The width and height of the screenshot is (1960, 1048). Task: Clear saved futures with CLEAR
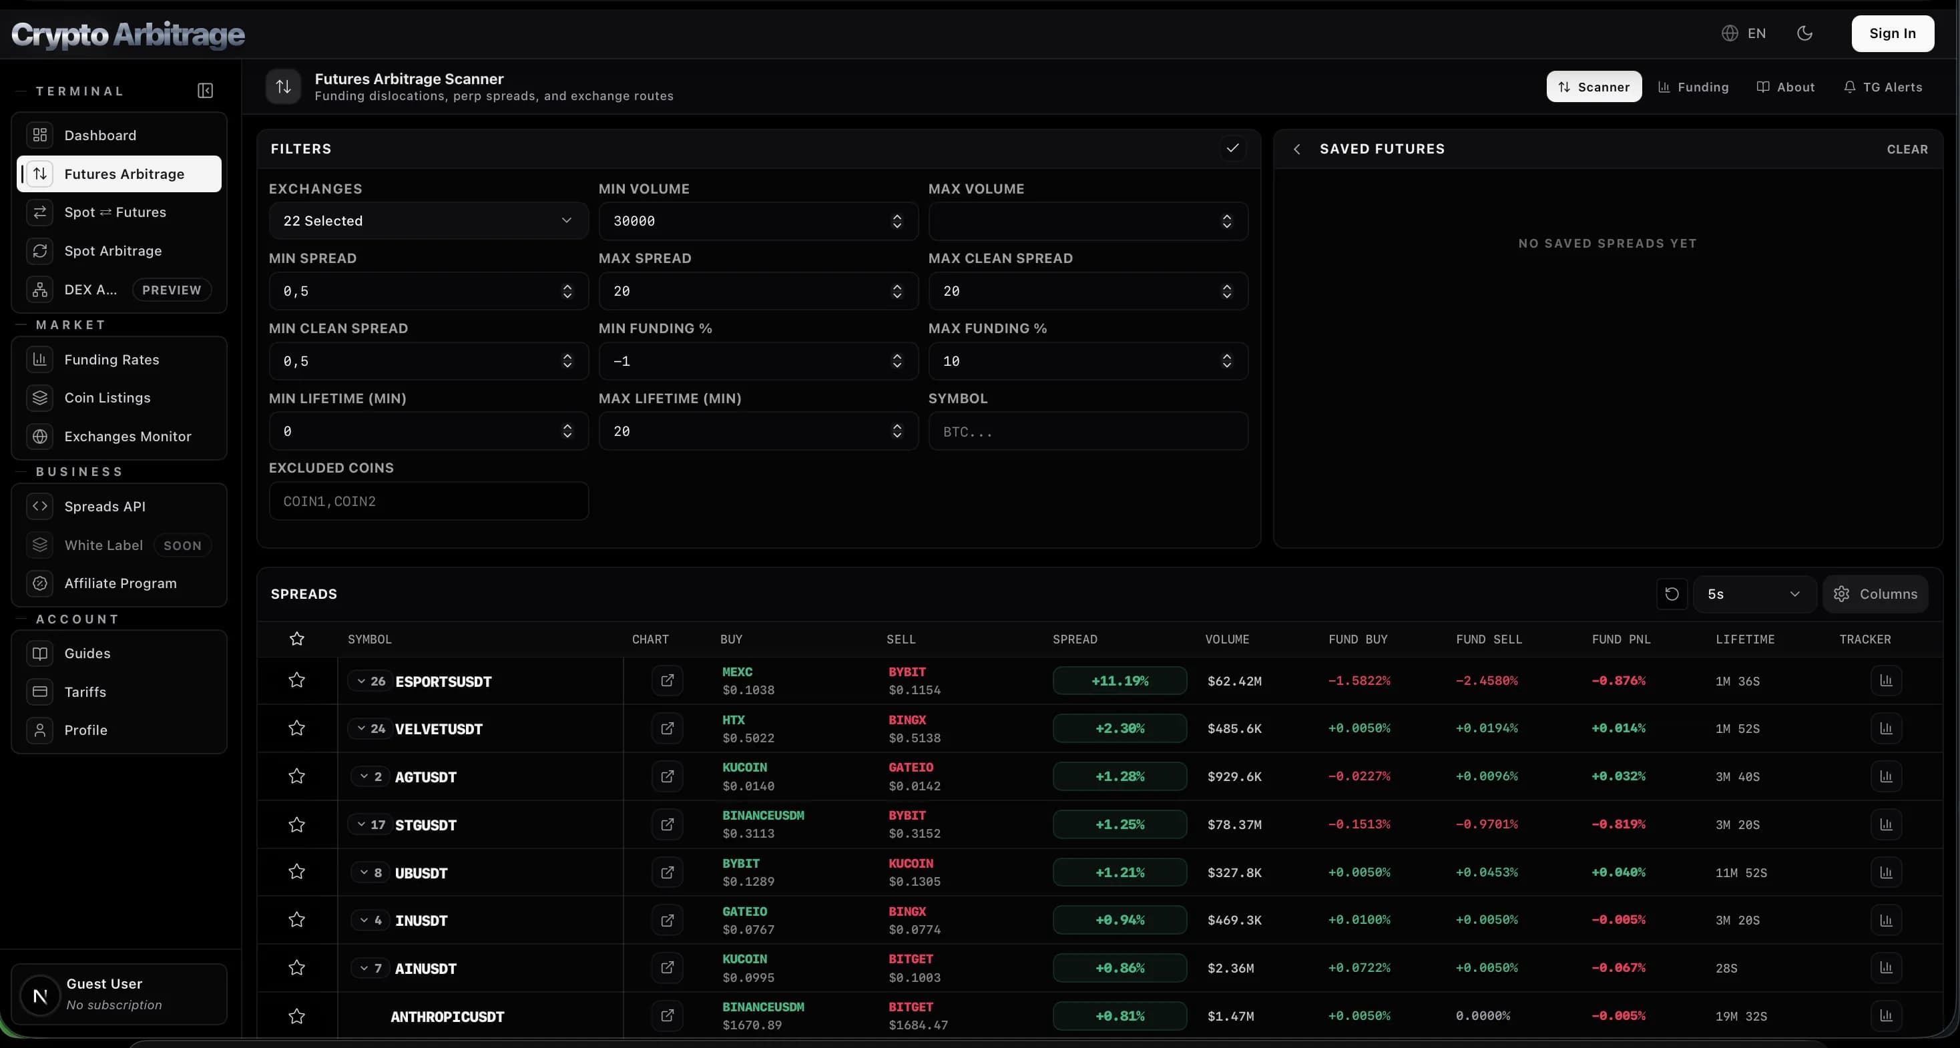pyautogui.click(x=1907, y=149)
